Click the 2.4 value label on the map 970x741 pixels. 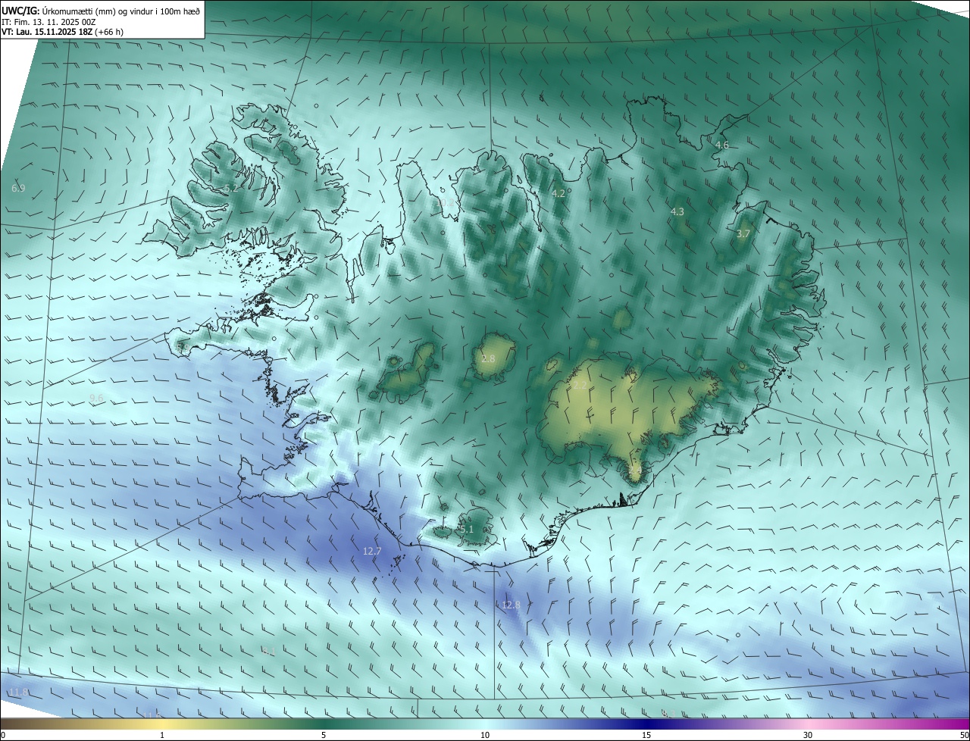coord(635,471)
